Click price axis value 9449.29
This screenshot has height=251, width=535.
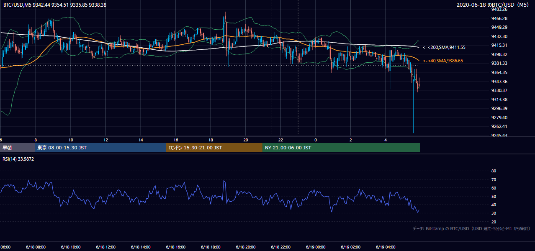coord(499,27)
